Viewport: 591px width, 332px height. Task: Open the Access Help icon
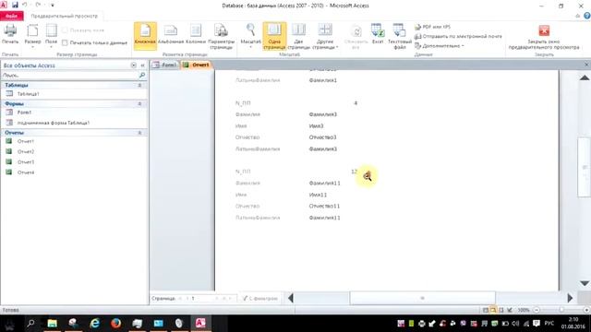587,16
